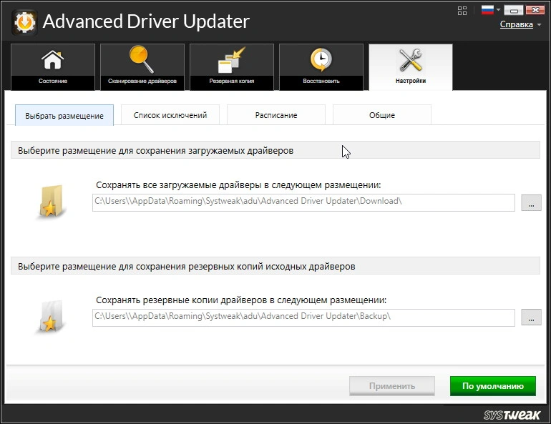Browse for the Backup folder location
This screenshot has height=424, width=551.
[x=531, y=317]
